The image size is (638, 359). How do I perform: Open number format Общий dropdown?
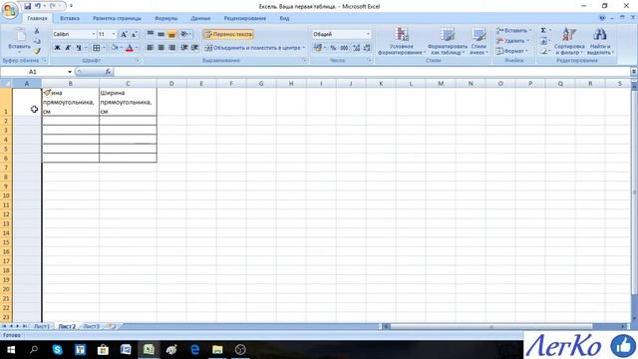click(368, 34)
